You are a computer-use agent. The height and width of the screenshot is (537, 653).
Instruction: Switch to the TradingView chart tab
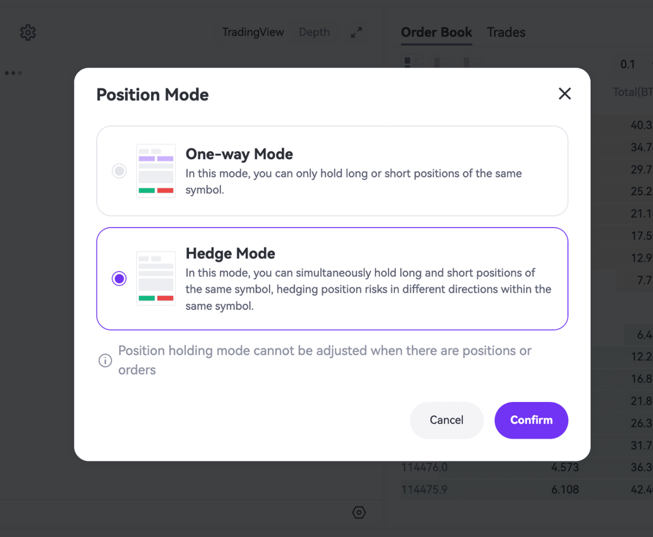[253, 32]
